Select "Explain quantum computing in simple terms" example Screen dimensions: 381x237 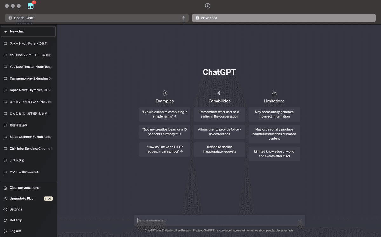coord(164,114)
